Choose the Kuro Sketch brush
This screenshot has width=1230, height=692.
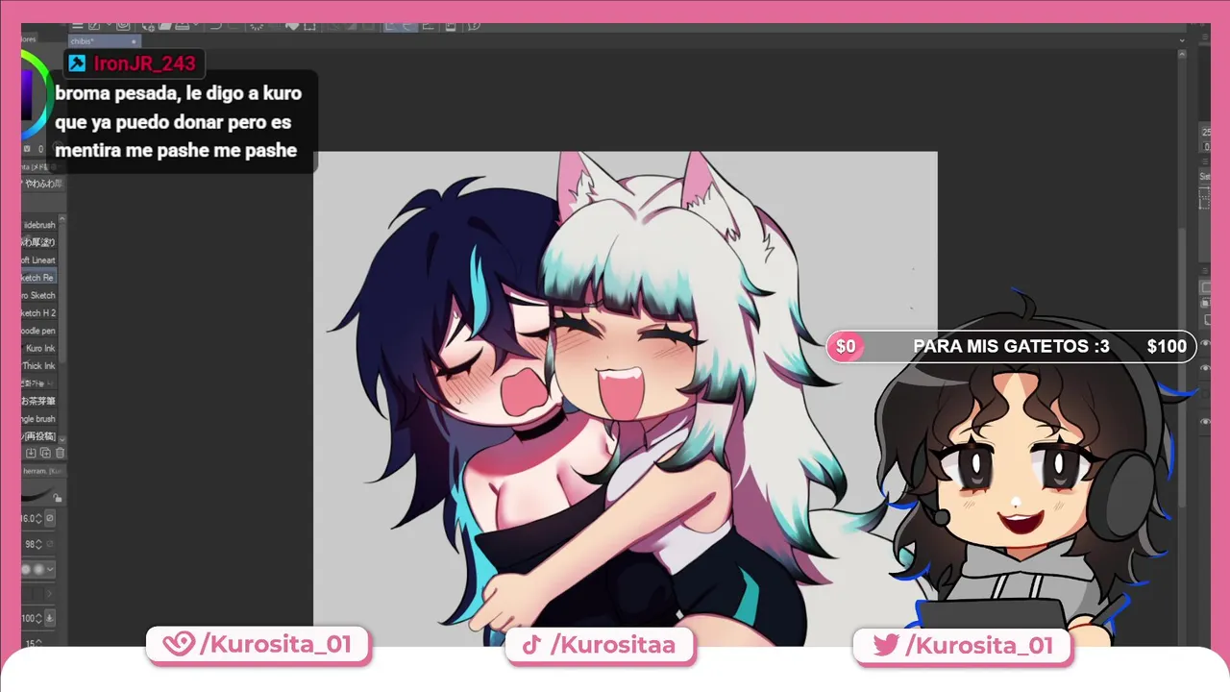pyautogui.click(x=39, y=295)
